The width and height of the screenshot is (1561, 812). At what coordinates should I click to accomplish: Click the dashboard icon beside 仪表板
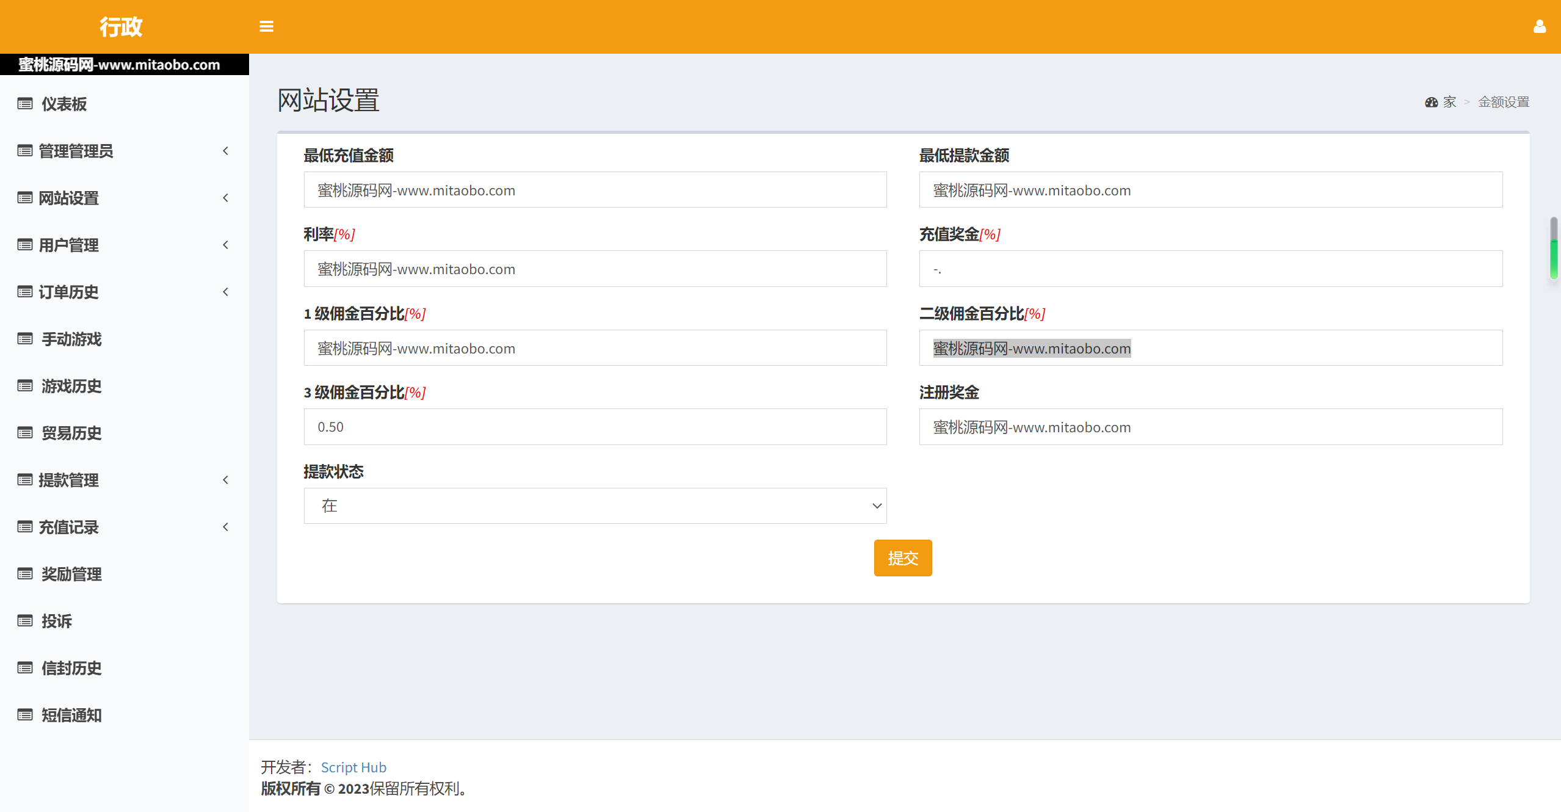click(x=25, y=104)
